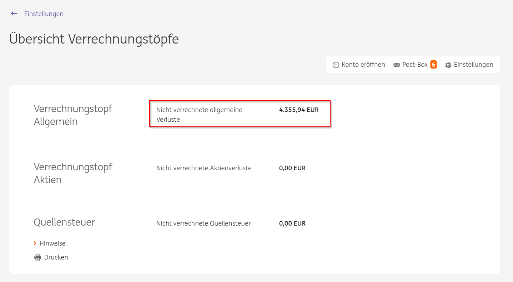The height and width of the screenshot is (282, 513).
Task: Open the Post-Box menu entry
Action: coord(415,65)
